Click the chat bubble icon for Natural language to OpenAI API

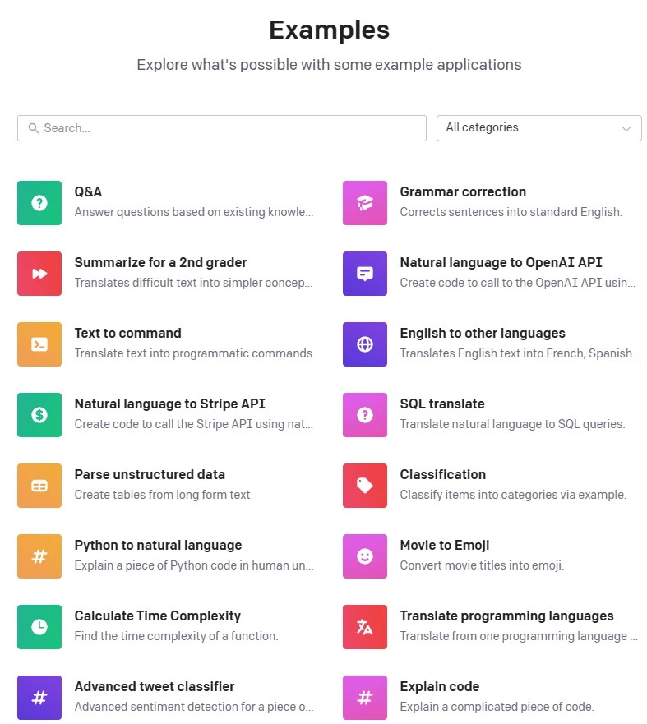point(365,274)
